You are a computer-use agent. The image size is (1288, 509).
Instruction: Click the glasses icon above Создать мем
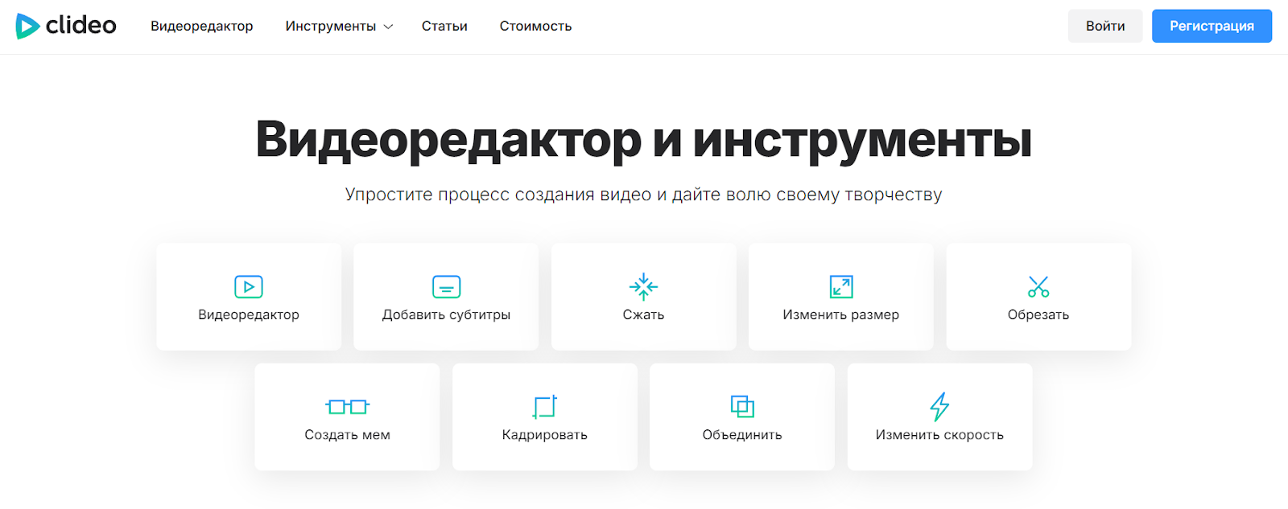(347, 407)
